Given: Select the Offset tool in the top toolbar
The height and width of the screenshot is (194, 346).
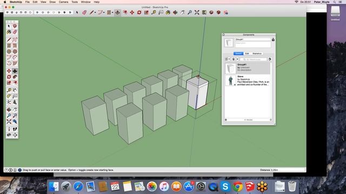Looking at the screenshot, I should pyautogui.click(x=125, y=12).
